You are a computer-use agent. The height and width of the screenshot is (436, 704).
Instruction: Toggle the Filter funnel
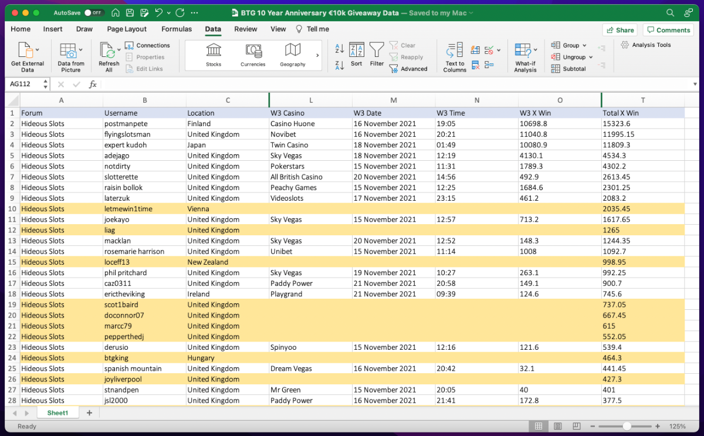click(377, 55)
